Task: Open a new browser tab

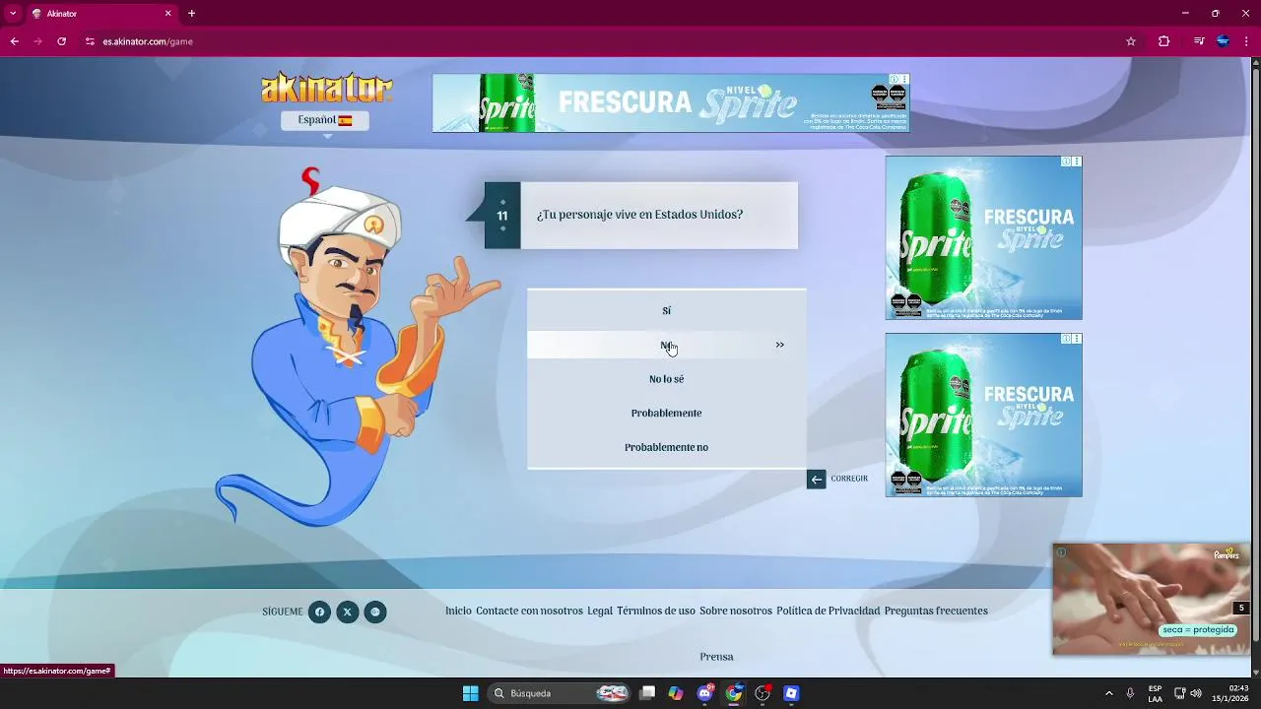Action: click(x=191, y=14)
